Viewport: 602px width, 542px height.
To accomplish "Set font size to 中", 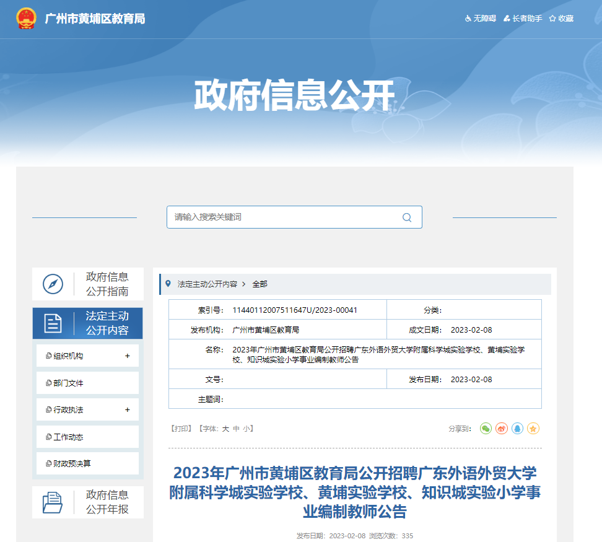I will click(x=236, y=429).
